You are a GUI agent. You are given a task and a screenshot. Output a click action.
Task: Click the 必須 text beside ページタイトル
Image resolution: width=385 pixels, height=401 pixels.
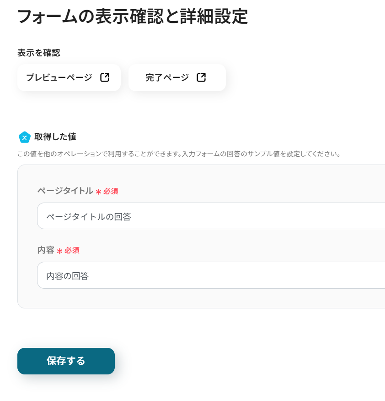click(111, 192)
